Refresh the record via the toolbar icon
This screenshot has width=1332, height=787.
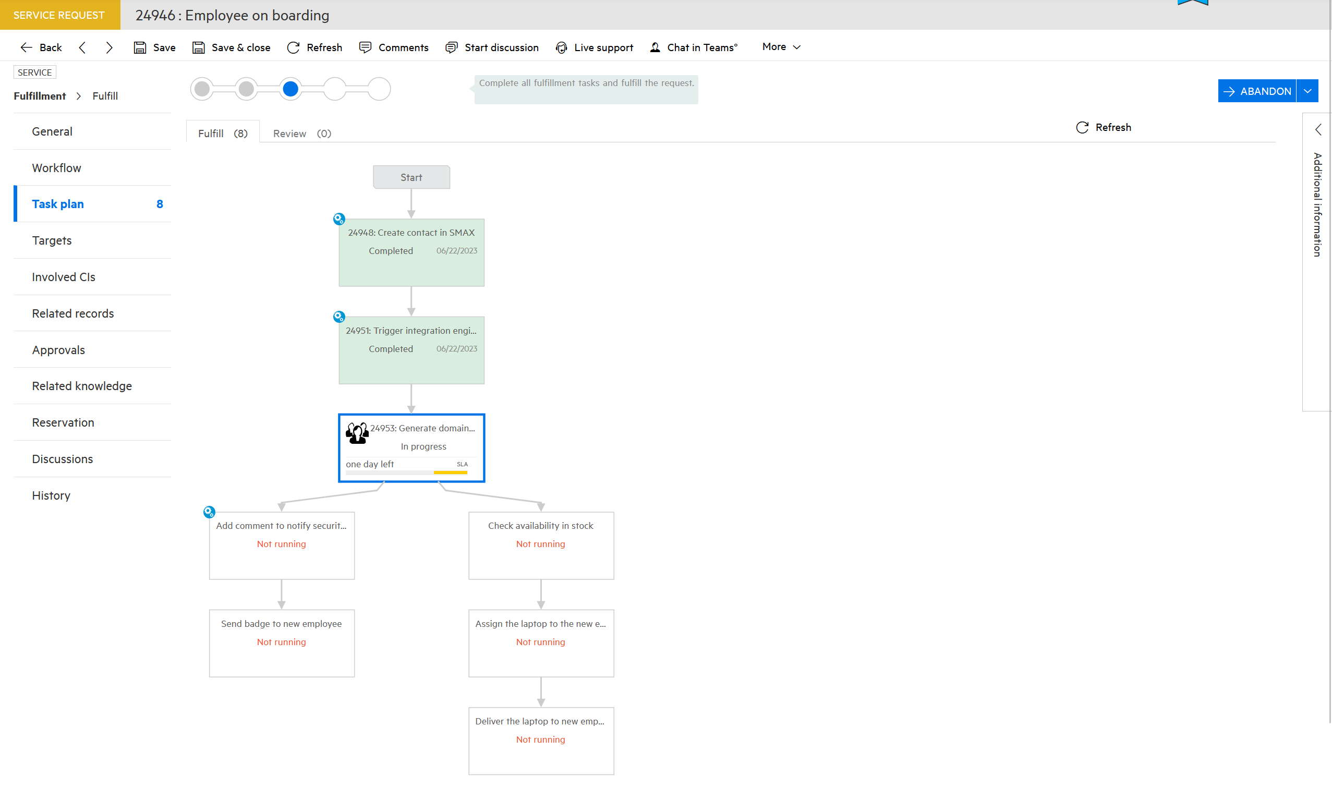click(x=293, y=47)
